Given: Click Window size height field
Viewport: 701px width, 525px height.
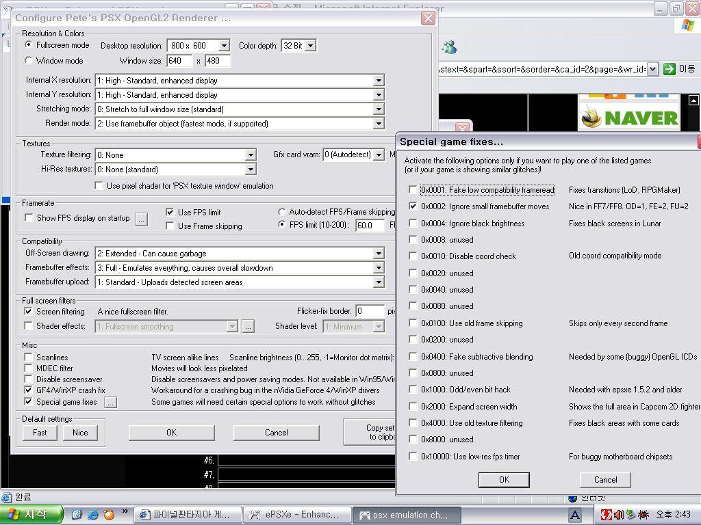Looking at the screenshot, I should 218,61.
